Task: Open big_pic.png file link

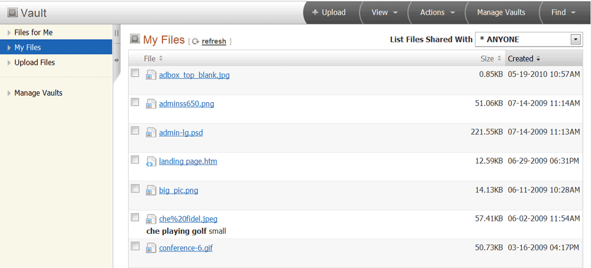Action: pyautogui.click(x=178, y=191)
